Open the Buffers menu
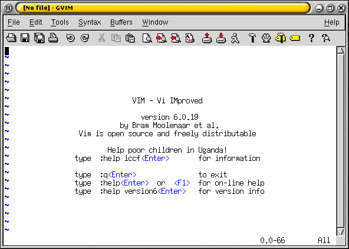The height and width of the screenshot is (249, 349). [x=121, y=22]
